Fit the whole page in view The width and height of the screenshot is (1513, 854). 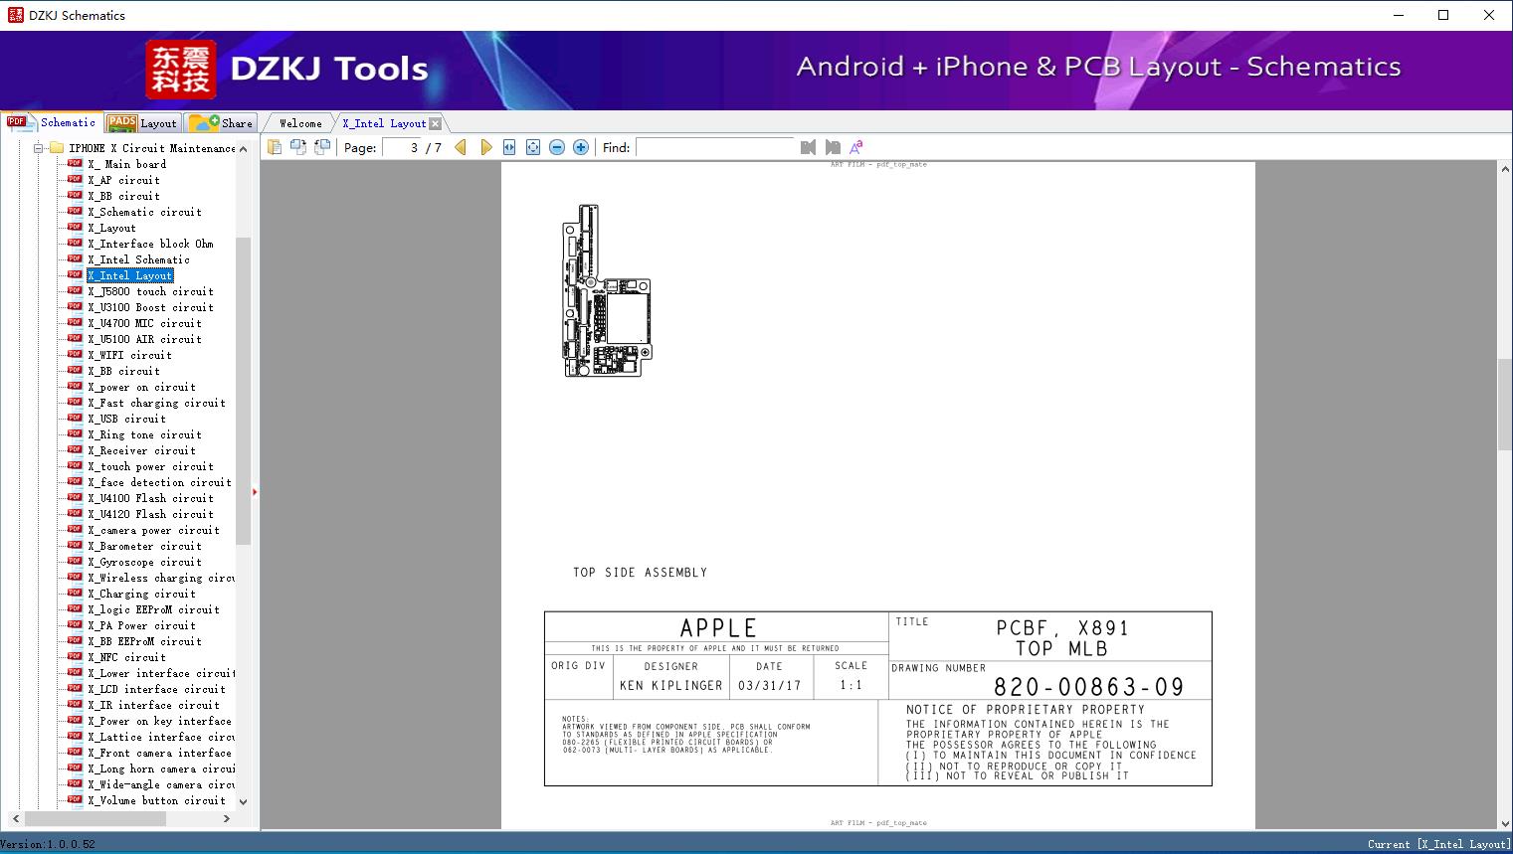coord(533,147)
